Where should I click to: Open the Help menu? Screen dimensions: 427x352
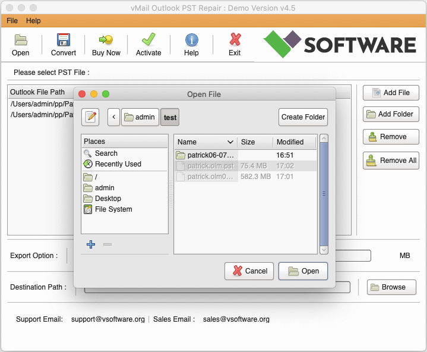click(33, 21)
